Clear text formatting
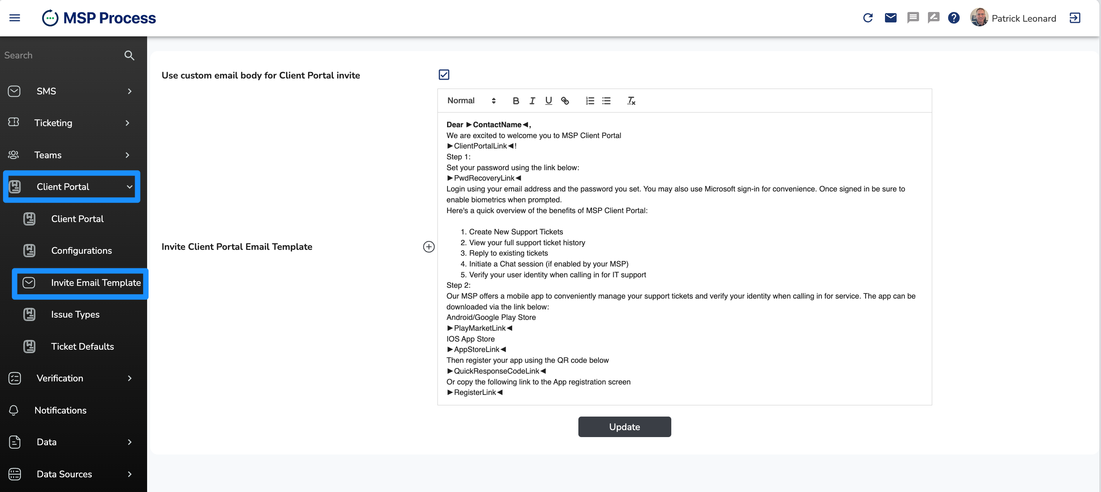The image size is (1101, 492). (x=631, y=101)
